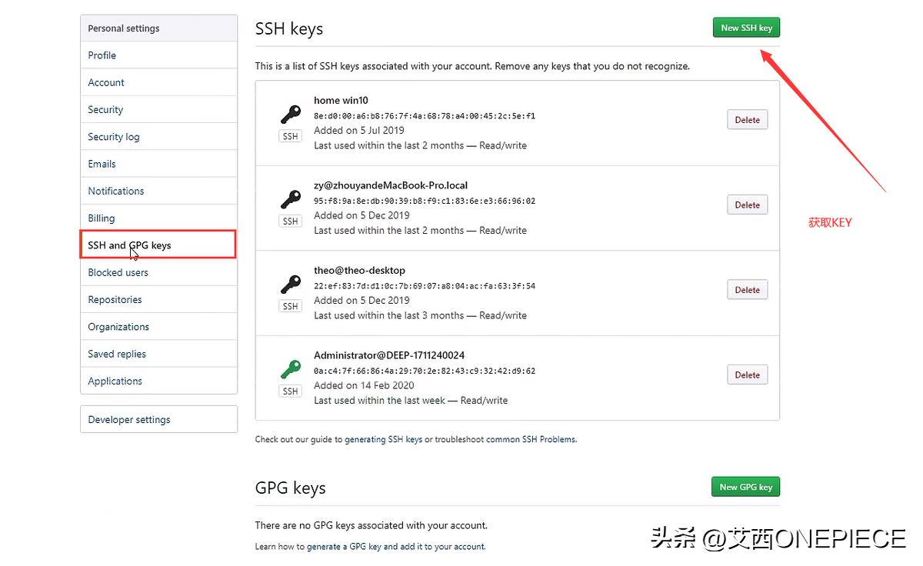Open the Profile settings page
This screenshot has height=566, width=923.
tap(102, 55)
